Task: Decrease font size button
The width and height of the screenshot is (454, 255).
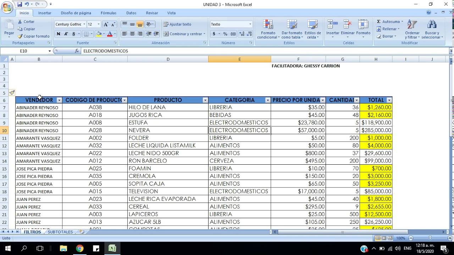Action: (113, 24)
